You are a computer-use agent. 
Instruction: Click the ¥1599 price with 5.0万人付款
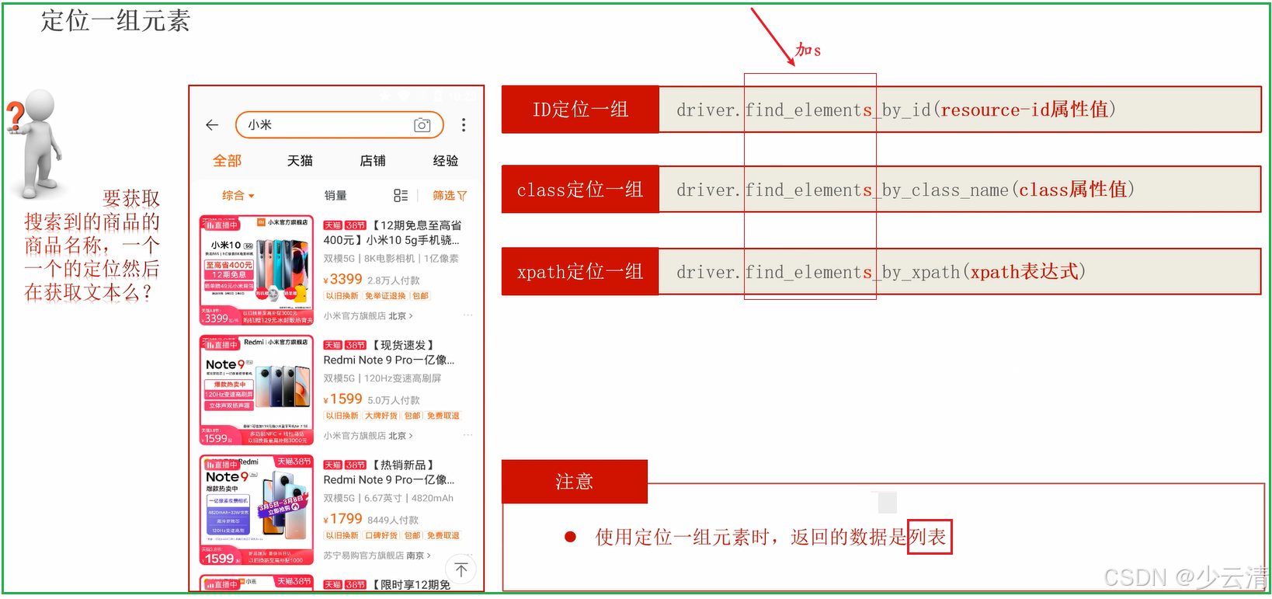[x=343, y=399]
